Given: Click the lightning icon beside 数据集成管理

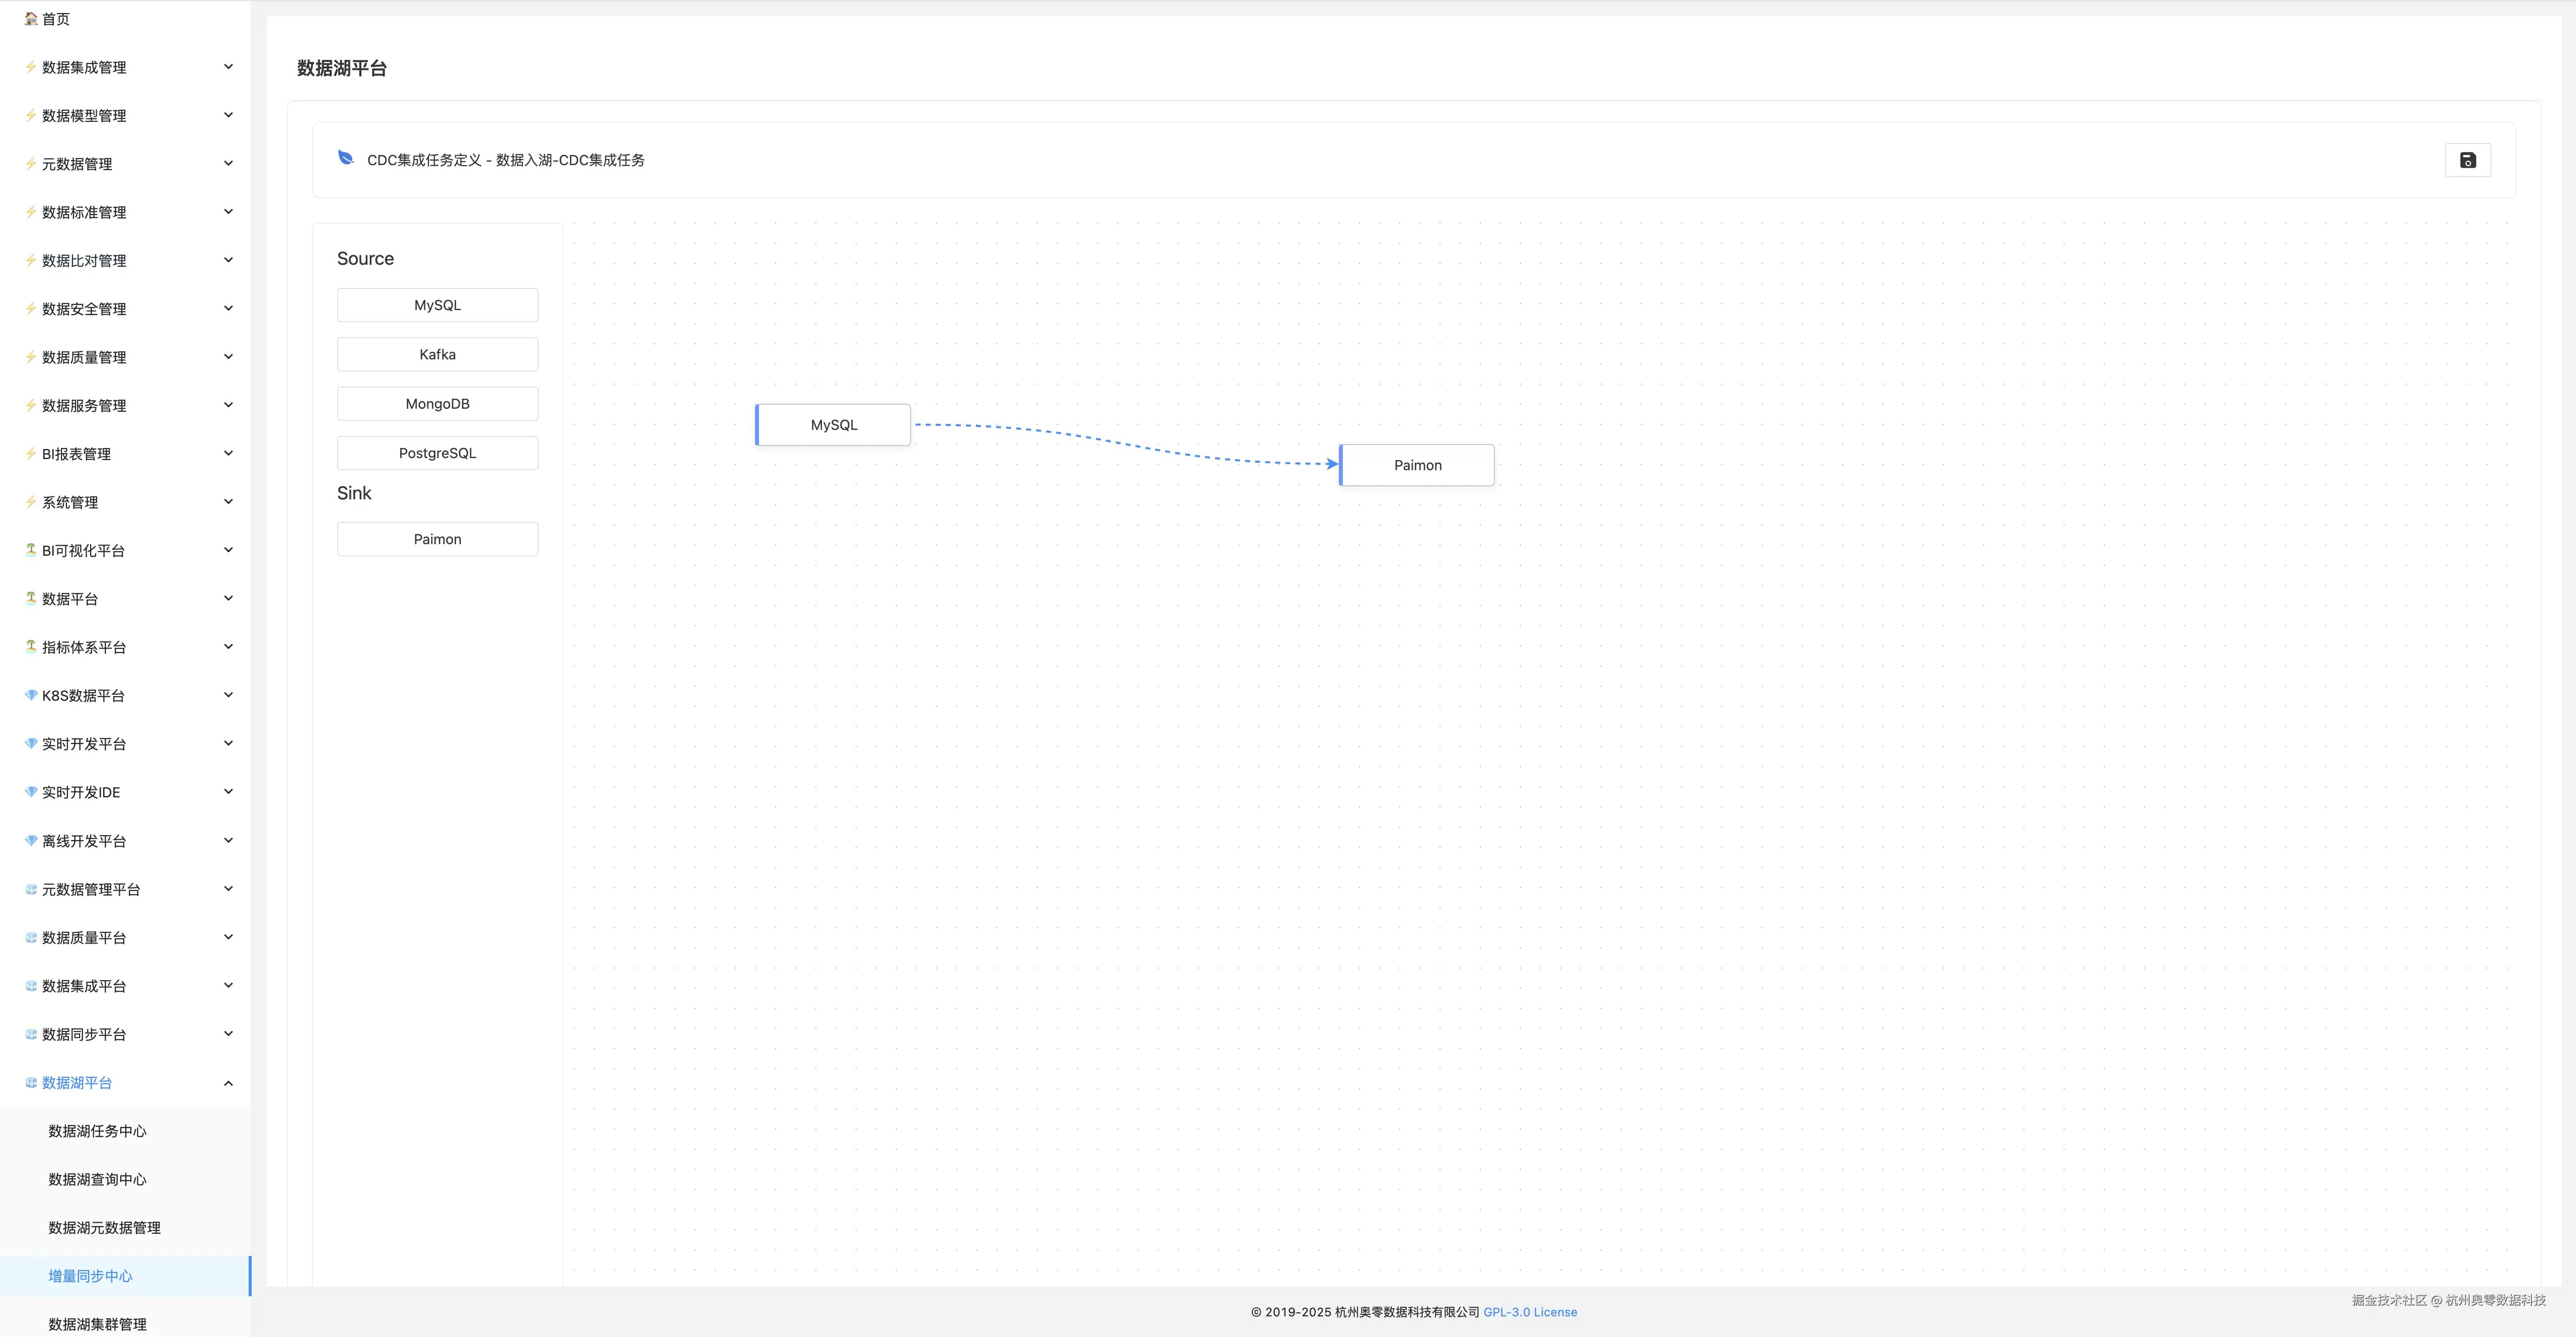Looking at the screenshot, I should 31,67.
